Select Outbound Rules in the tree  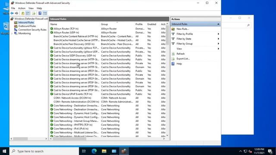pos(27,26)
